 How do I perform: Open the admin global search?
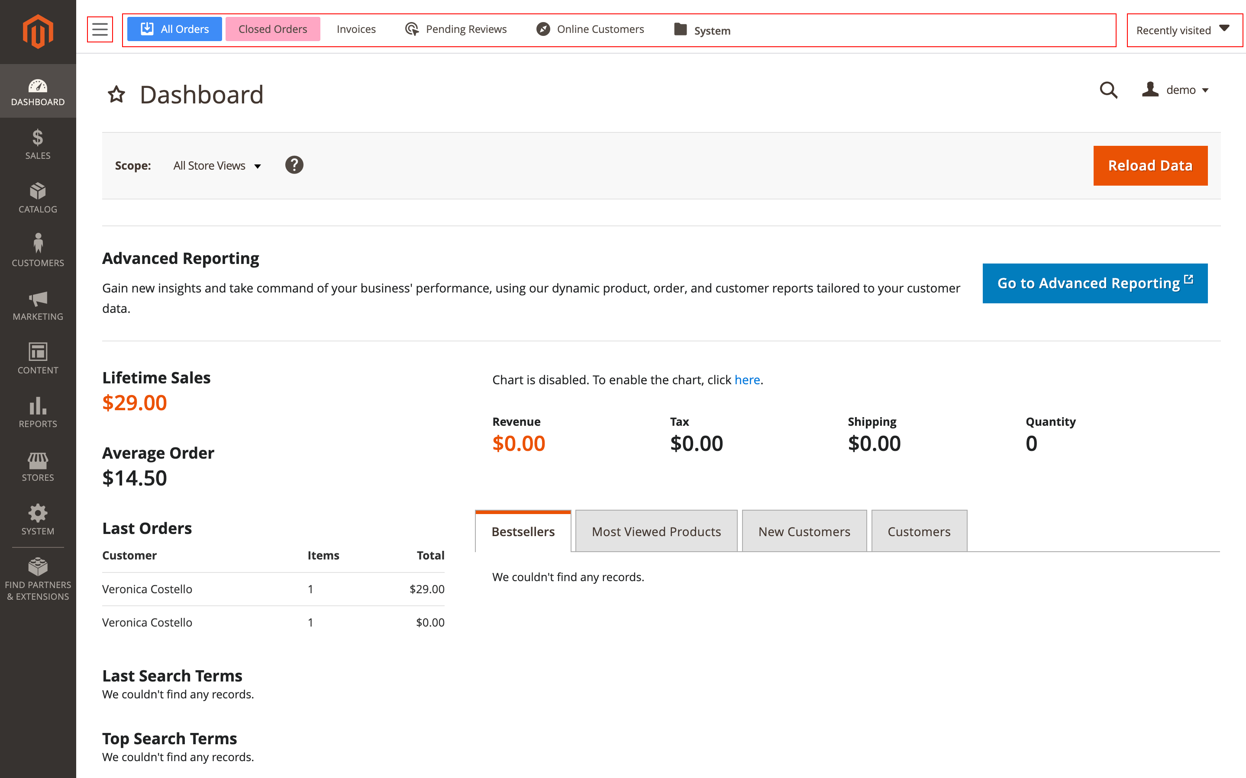click(1108, 90)
